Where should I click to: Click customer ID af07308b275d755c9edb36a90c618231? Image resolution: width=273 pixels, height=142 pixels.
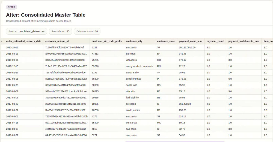[66, 54]
